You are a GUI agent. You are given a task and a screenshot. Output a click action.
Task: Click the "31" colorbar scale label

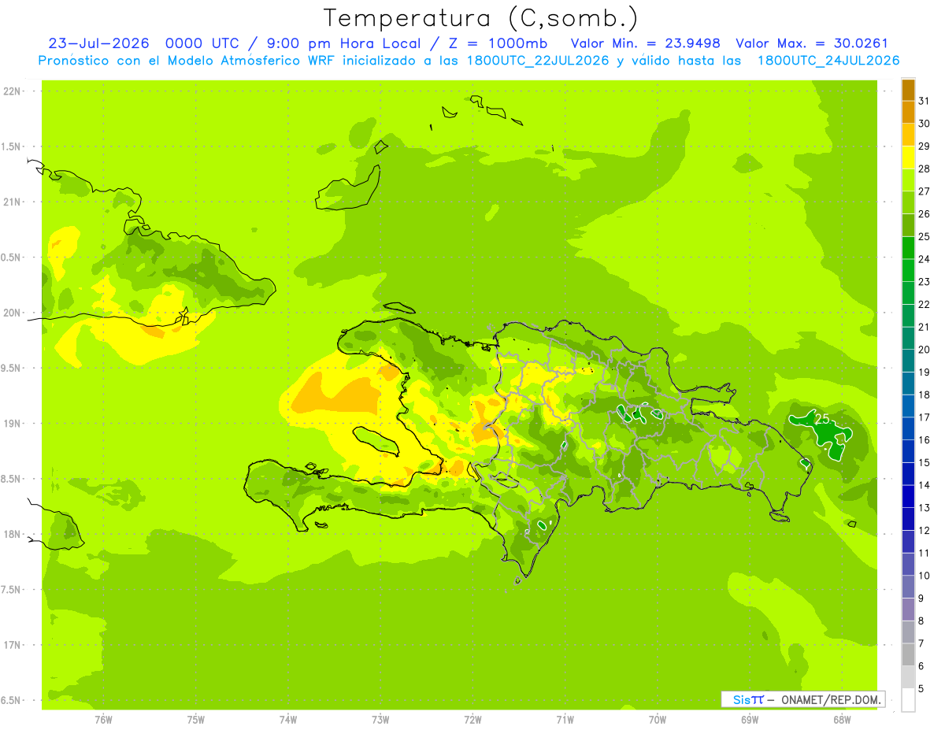925,101
